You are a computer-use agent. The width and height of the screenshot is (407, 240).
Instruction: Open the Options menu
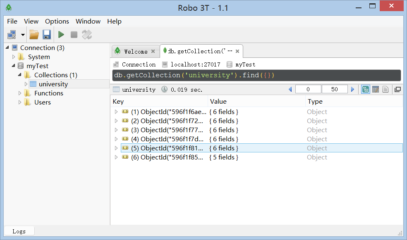click(x=57, y=21)
